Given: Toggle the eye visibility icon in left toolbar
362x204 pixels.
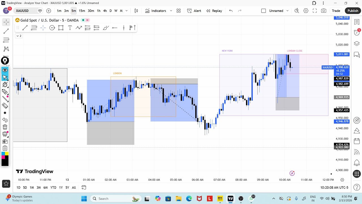Looking at the screenshot, I should click(x=5, y=70).
